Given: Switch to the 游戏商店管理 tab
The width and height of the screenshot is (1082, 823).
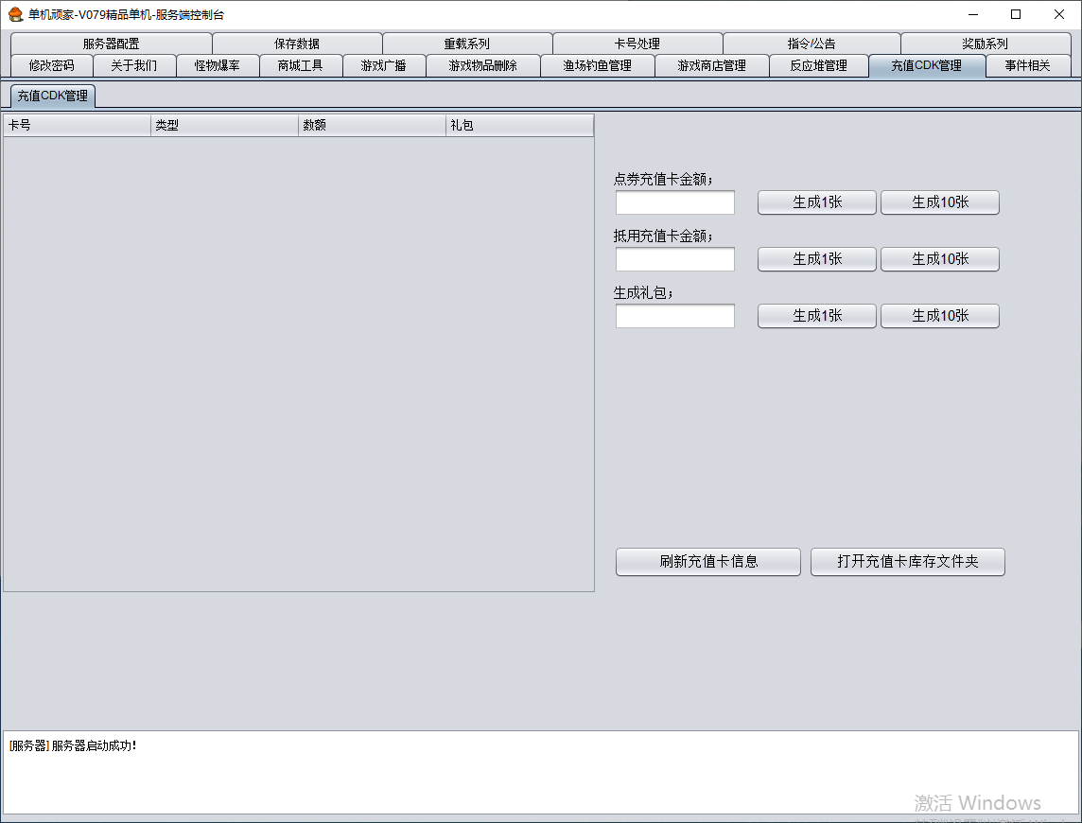Looking at the screenshot, I should point(711,65).
